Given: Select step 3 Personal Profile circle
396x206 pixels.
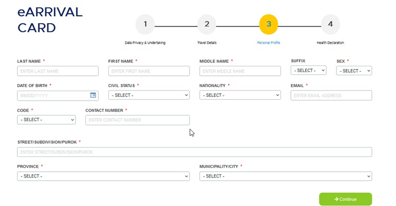Looking at the screenshot, I should 268,24.
